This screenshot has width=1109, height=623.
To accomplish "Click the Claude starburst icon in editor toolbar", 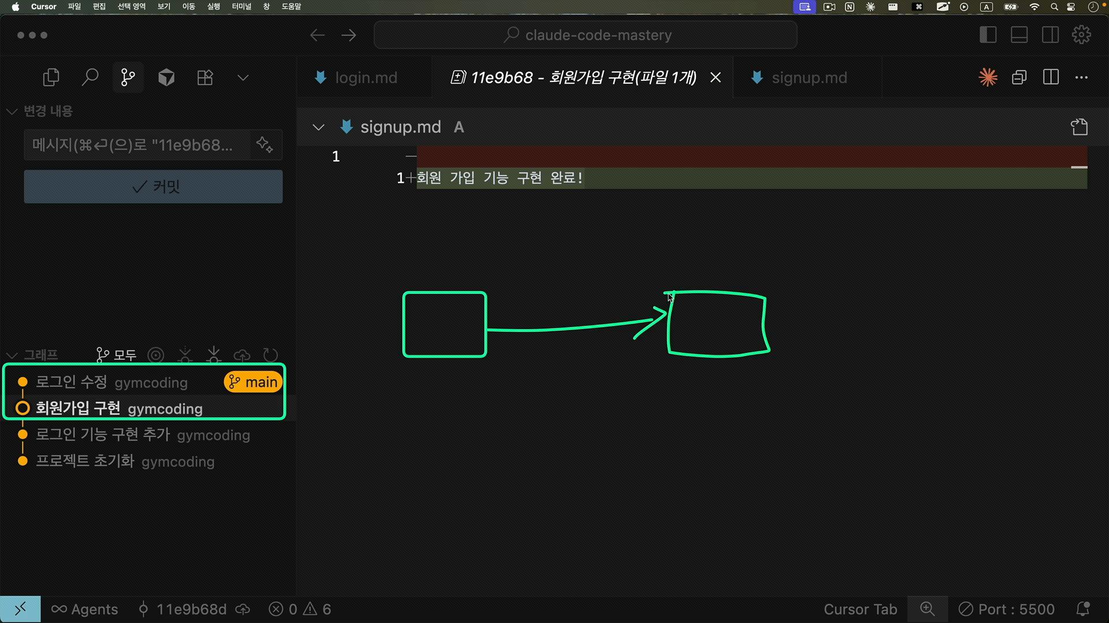I will point(988,77).
